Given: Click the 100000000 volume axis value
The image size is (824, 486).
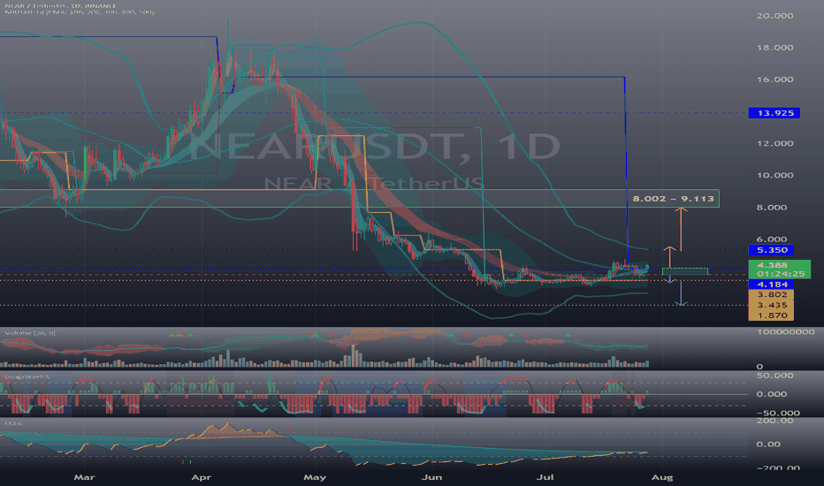Looking at the screenshot, I should pos(786,332).
